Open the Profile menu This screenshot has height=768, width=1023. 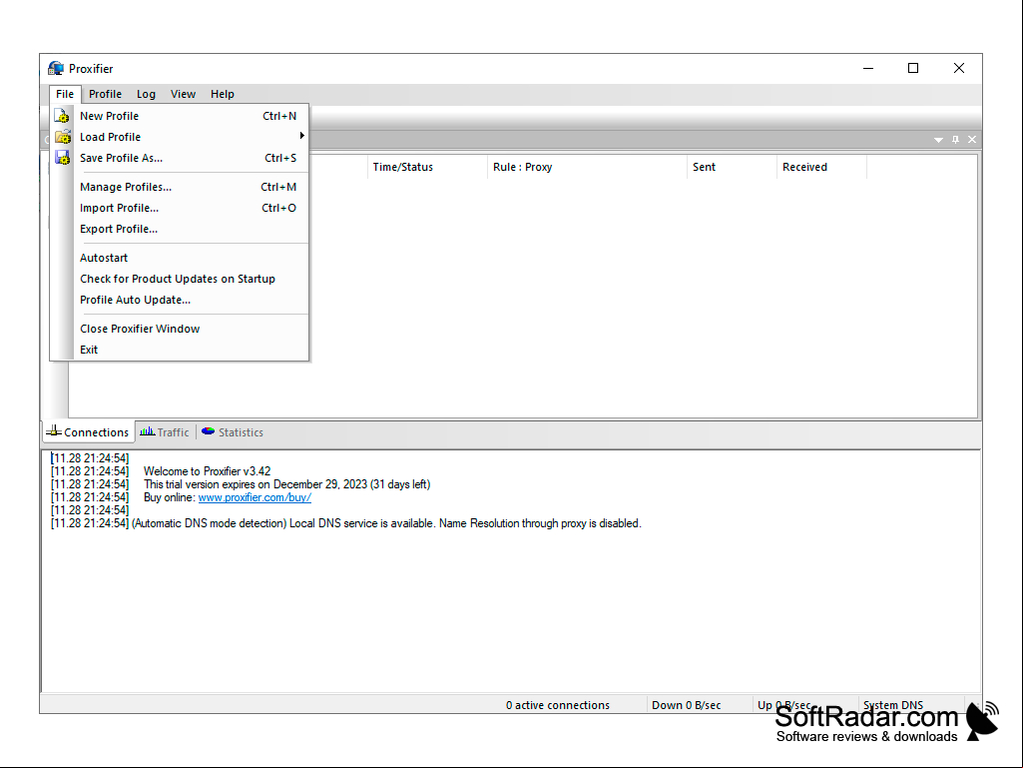coord(105,94)
